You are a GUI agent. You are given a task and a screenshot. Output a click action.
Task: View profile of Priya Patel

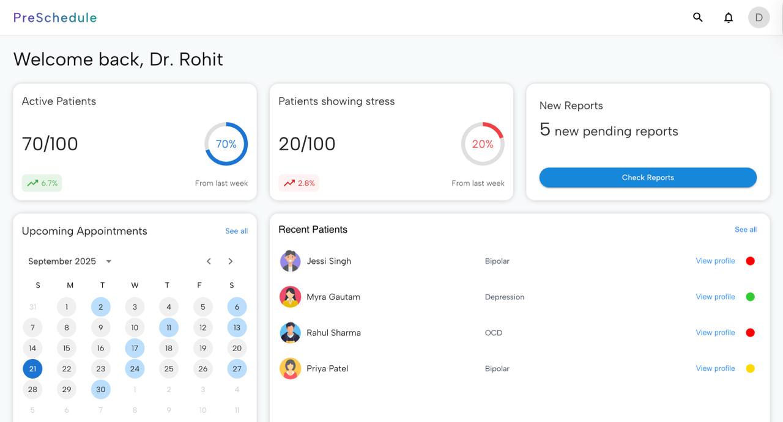[x=715, y=368]
